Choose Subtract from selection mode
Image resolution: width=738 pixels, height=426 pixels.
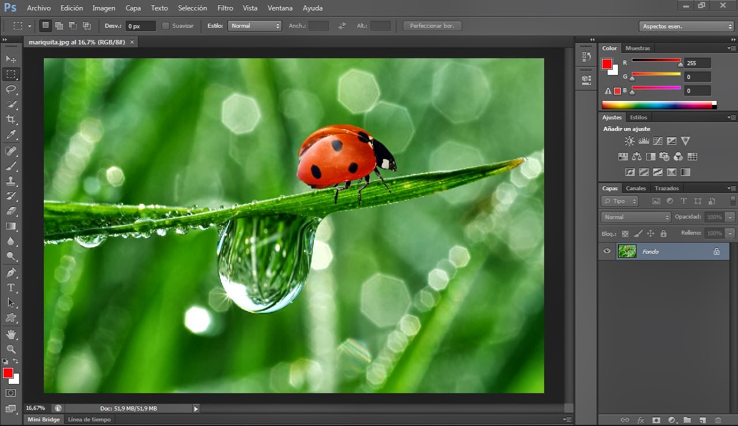[73, 26]
